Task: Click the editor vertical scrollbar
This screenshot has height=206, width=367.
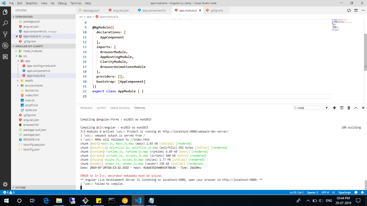Action: 365,52
